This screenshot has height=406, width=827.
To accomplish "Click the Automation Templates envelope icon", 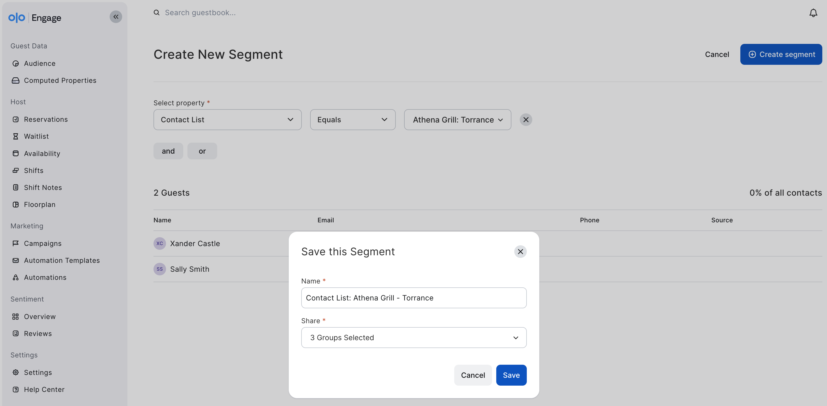I will [15, 260].
